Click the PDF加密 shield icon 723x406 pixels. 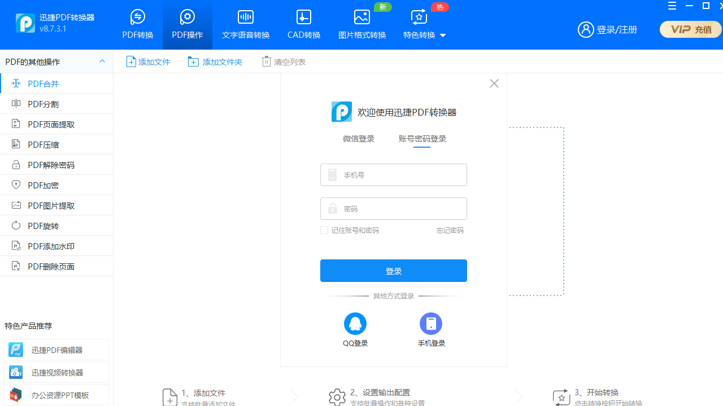[16, 185]
